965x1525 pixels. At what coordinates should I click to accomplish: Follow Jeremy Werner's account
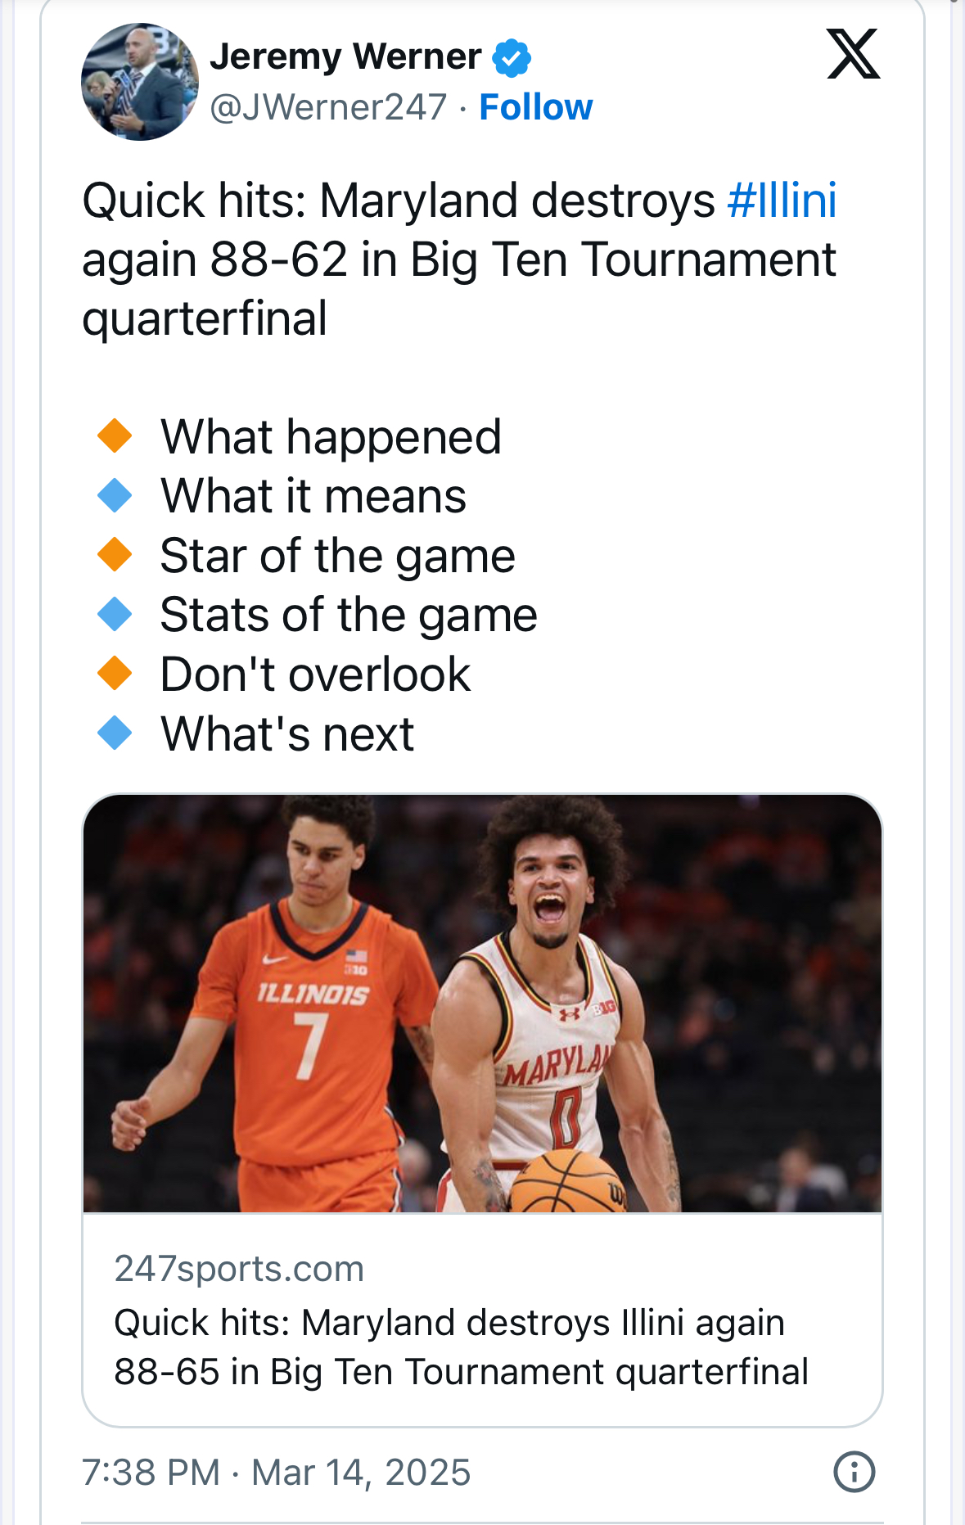535,107
